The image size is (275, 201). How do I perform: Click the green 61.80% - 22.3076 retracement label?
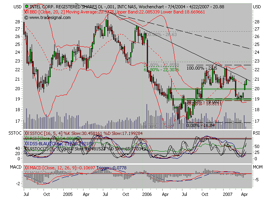pyautogui.click(x=161, y=70)
